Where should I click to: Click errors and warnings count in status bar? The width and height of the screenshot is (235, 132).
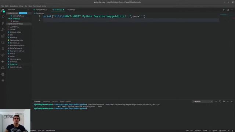(41, 131)
